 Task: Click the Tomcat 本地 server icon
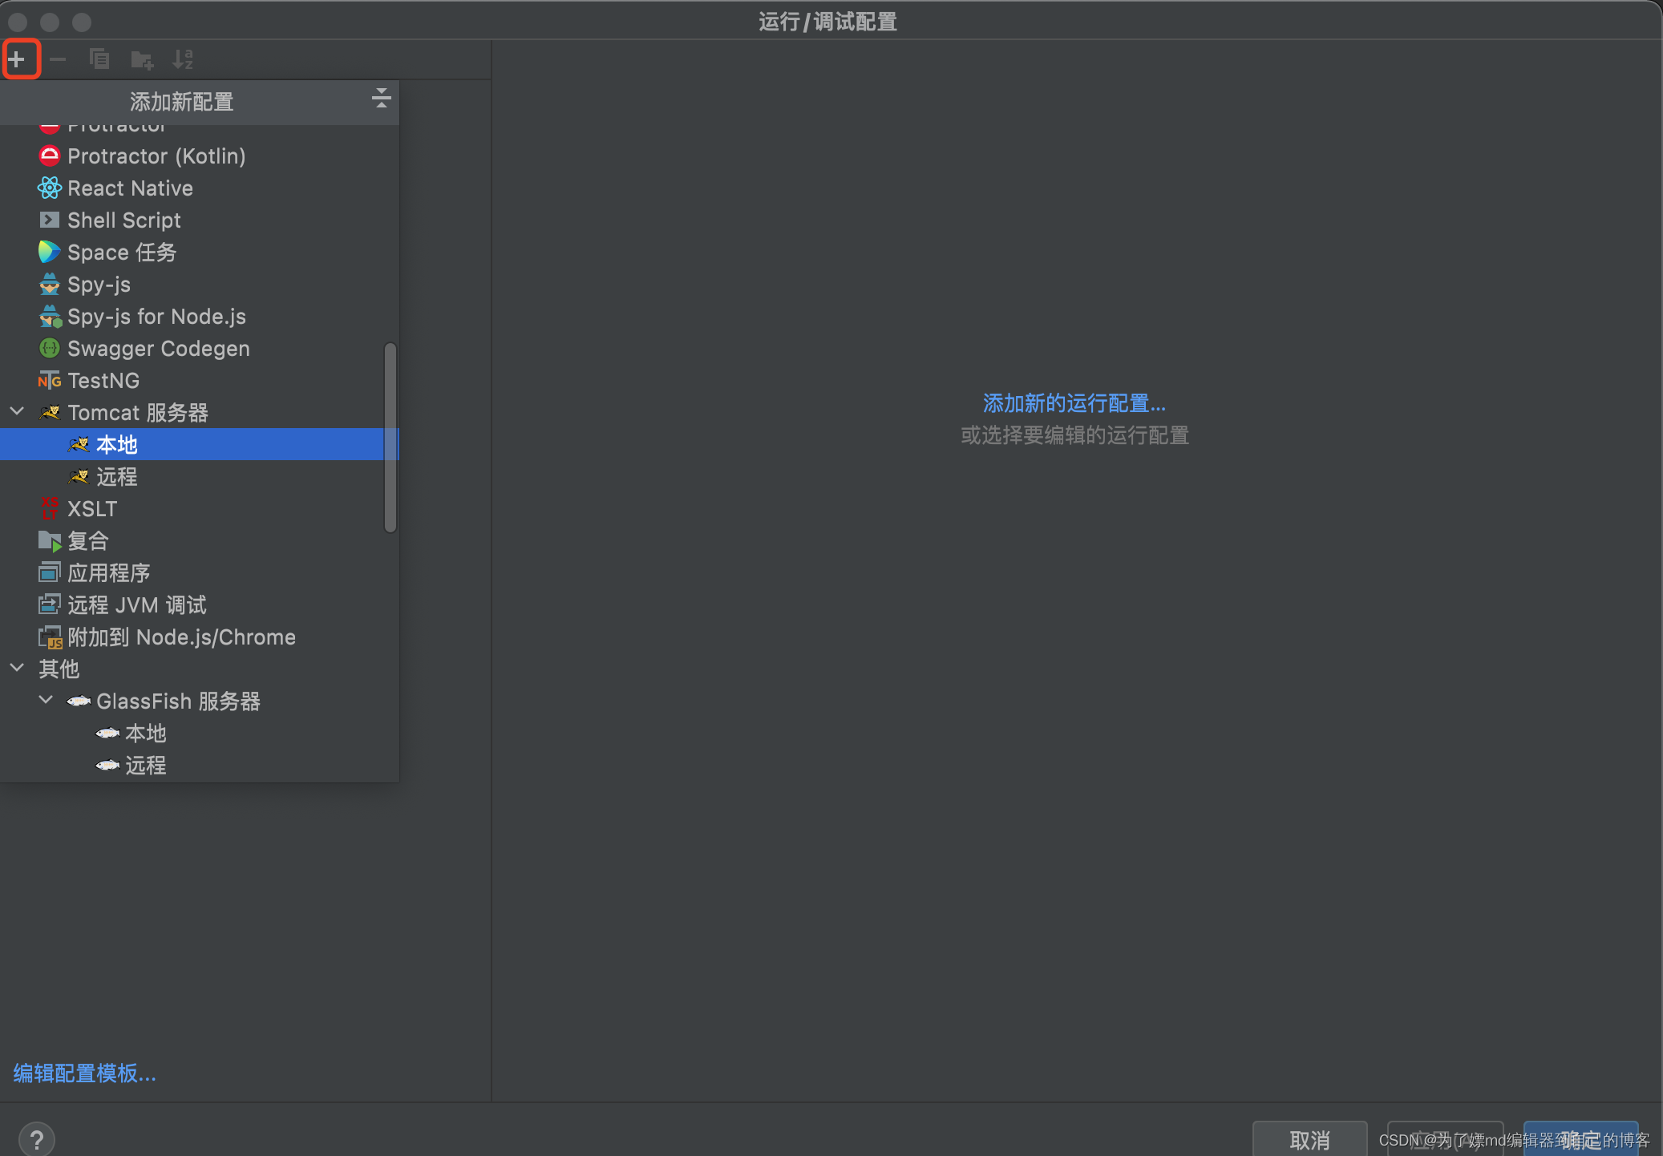(79, 443)
